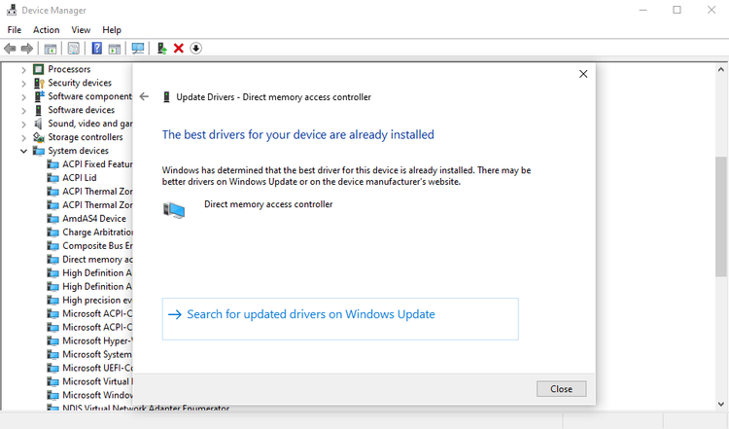This screenshot has width=729, height=429.
Task: Click the Forward arrow toolbar icon
Action: [27, 49]
